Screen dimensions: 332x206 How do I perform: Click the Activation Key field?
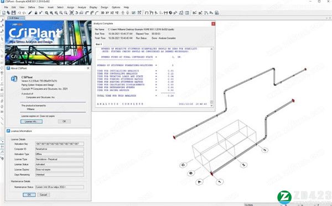point(59,144)
